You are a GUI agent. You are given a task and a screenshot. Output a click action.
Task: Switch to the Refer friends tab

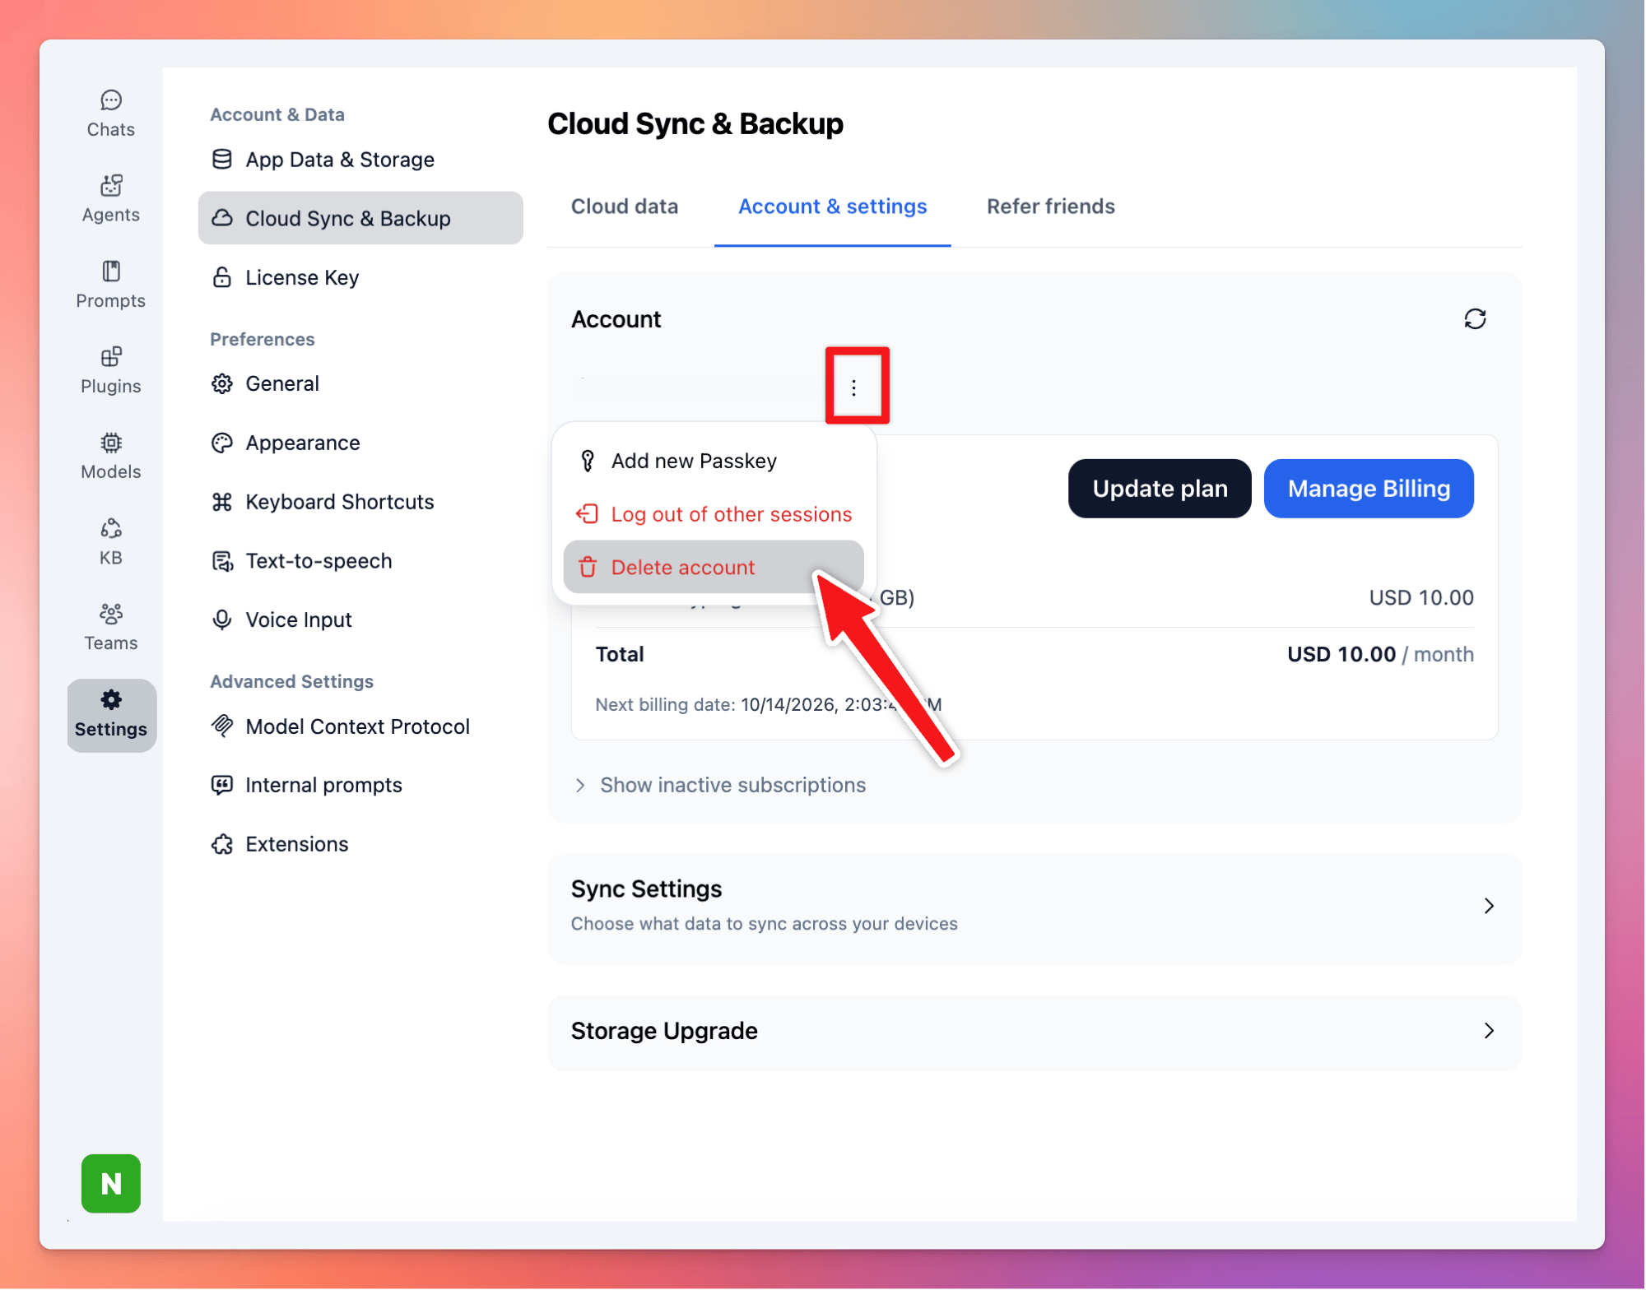pos(1051,206)
